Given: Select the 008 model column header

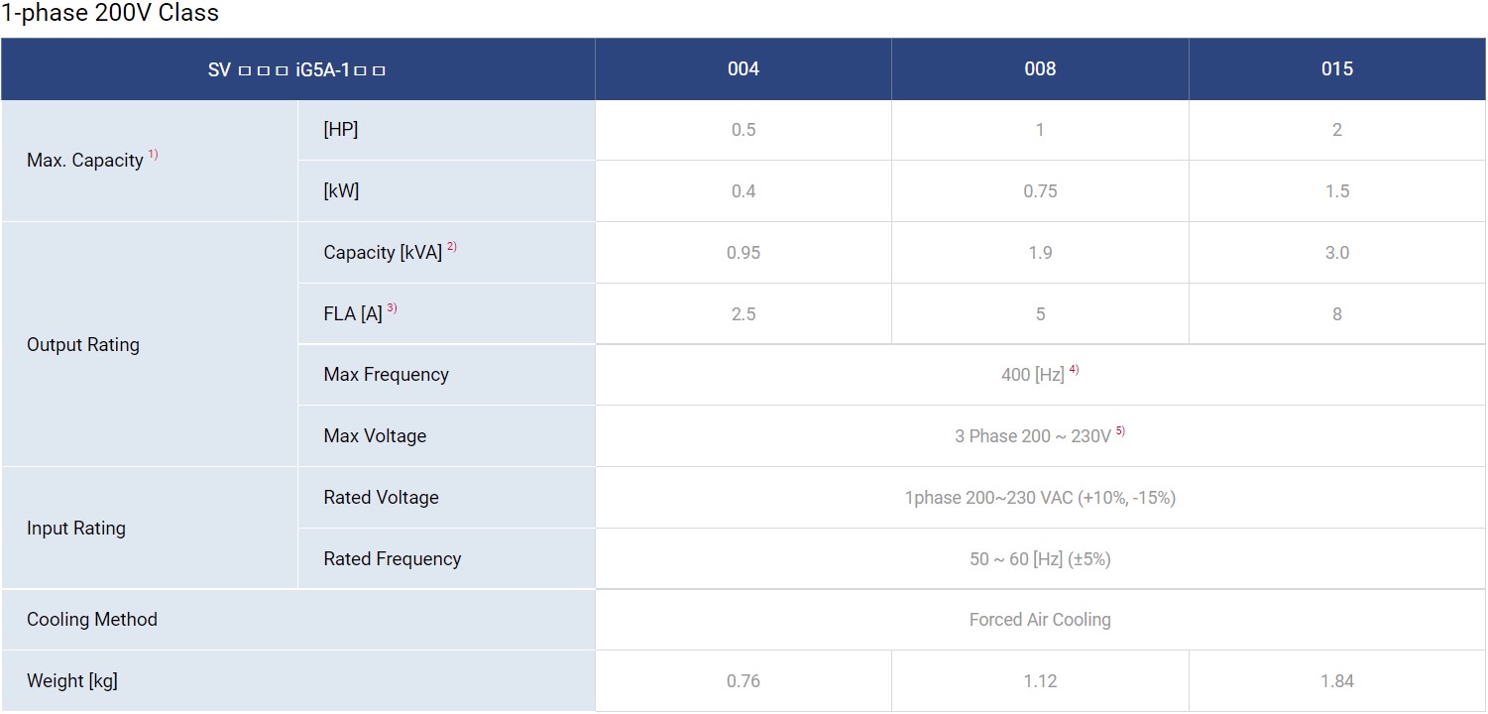Looking at the screenshot, I should click(x=1040, y=69).
